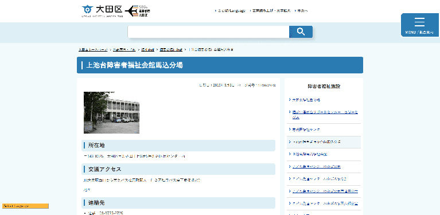440x215 pixels.
Task: Open the ことば/Language link
Action: coord(232,11)
